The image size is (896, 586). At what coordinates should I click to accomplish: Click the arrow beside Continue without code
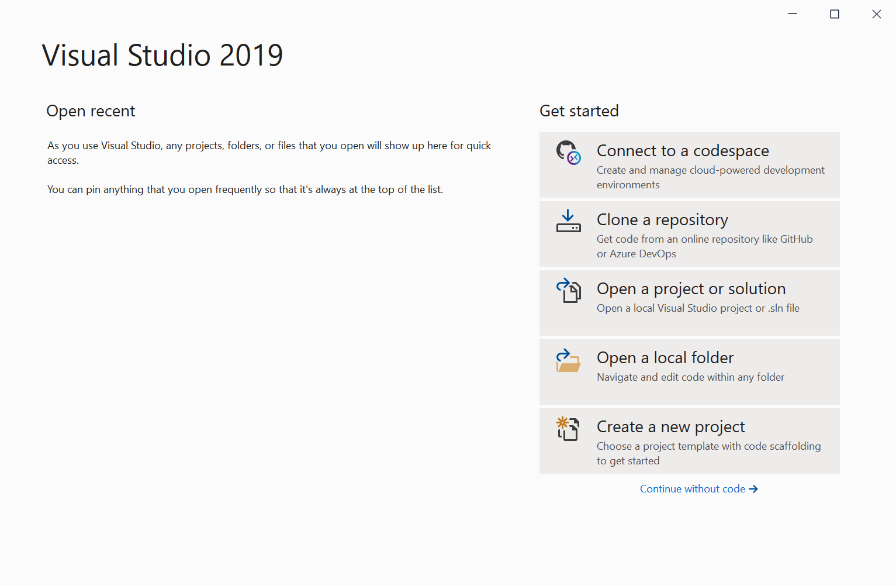tap(753, 489)
